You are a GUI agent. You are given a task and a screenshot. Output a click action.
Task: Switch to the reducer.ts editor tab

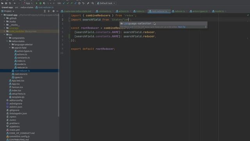(180, 11)
